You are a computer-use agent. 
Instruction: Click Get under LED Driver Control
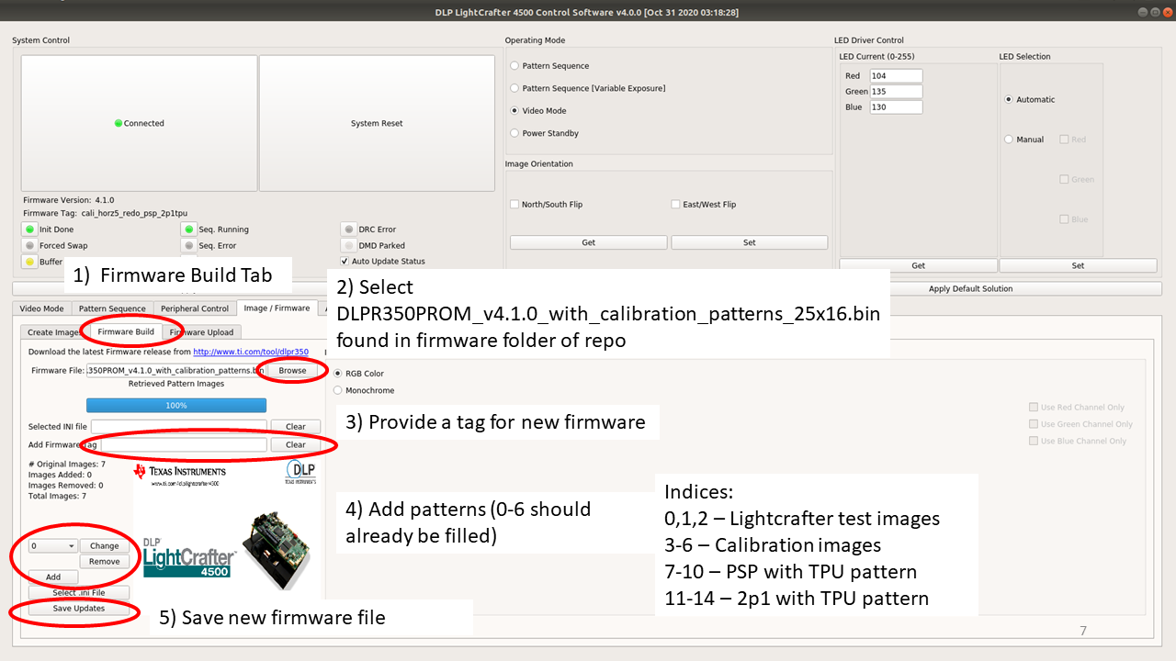918,265
